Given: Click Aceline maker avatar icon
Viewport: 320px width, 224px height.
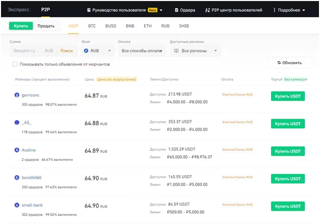Looking at the screenshot, I should [x=17, y=150].
